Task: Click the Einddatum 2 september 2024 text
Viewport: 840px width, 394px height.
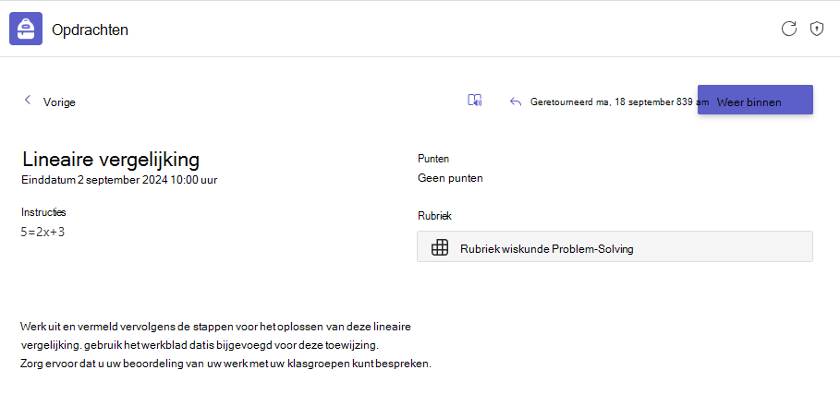Action: click(119, 180)
